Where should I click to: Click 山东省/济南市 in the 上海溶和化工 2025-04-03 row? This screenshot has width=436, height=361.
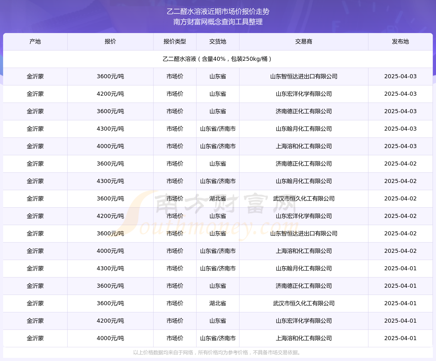(218, 146)
